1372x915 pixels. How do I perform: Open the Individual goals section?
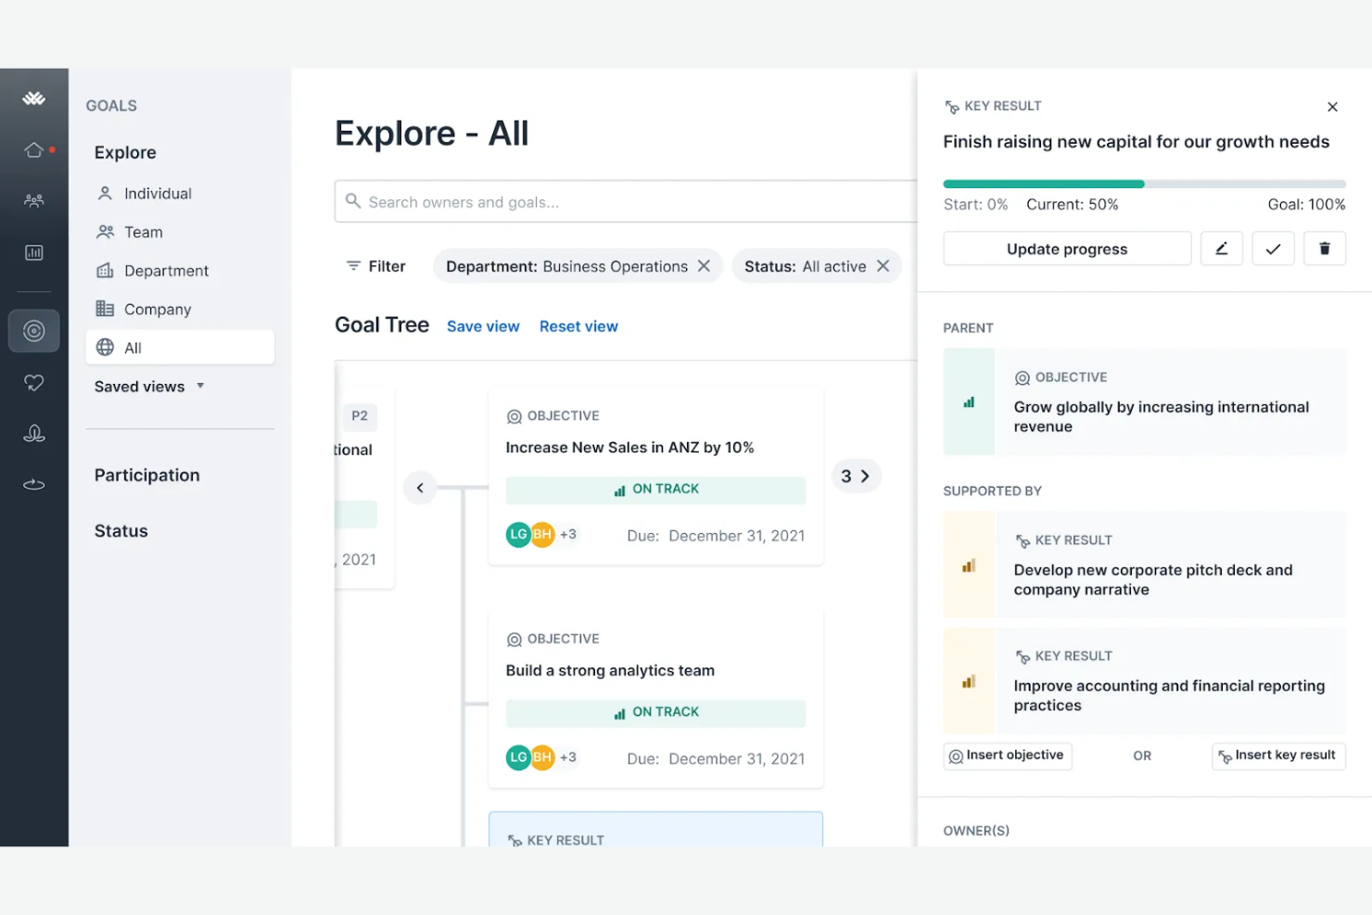pos(156,193)
